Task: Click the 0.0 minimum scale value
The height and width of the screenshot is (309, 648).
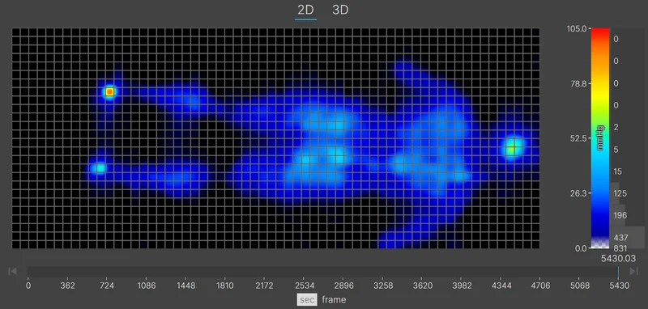Action: pos(580,248)
